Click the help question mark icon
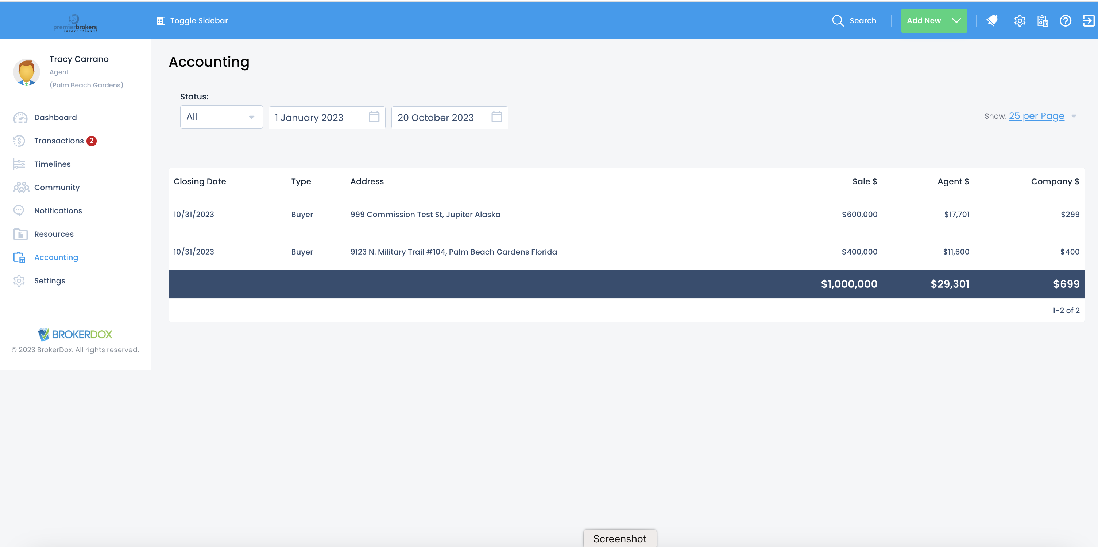The image size is (1098, 547). pos(1065,21)
